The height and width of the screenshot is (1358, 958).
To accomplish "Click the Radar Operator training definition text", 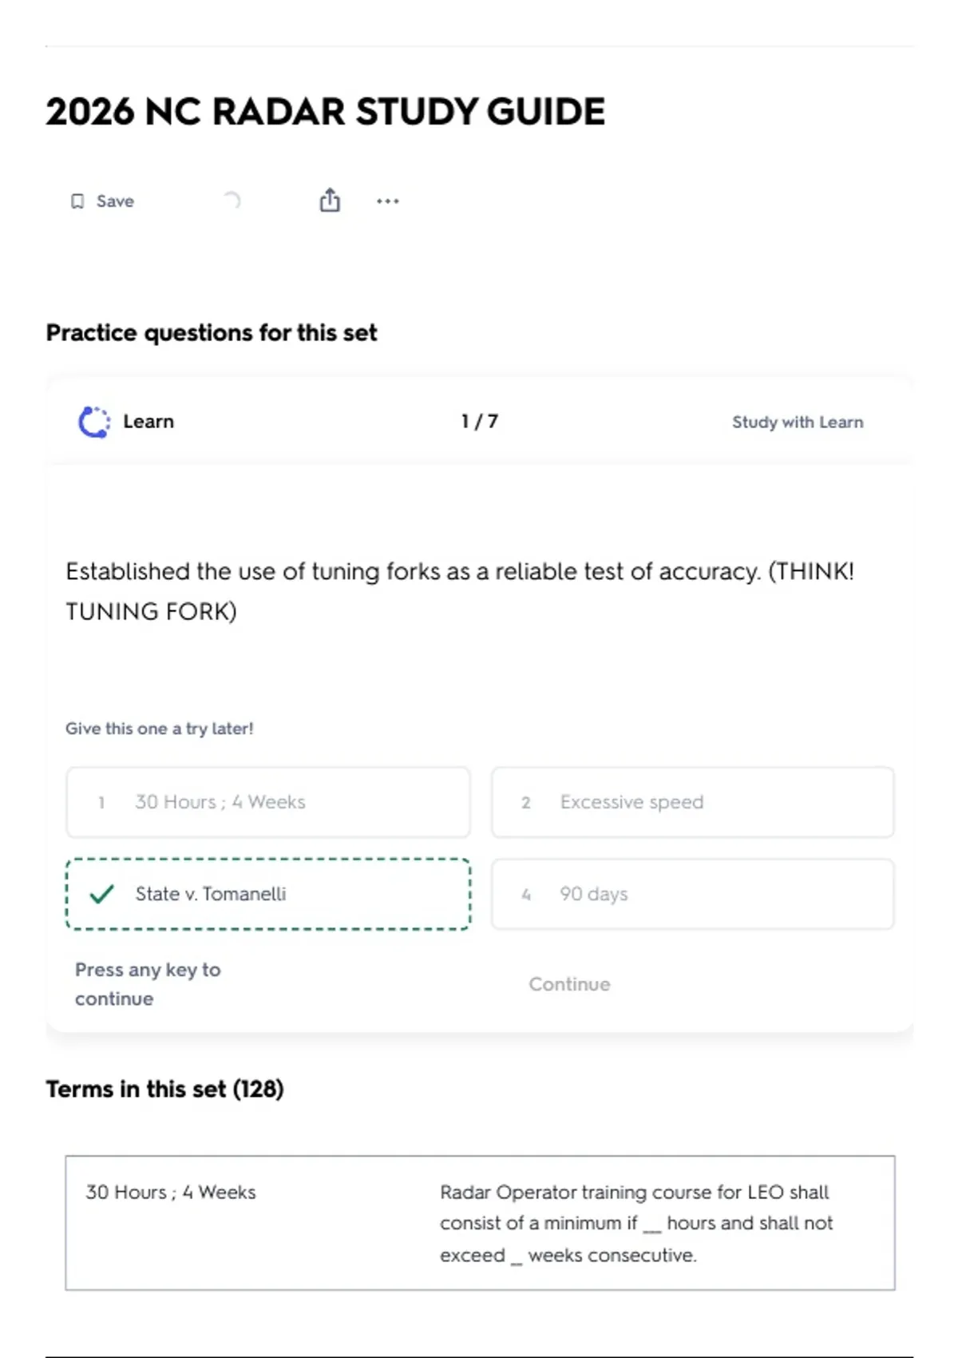I will [x=635, y=1223].
